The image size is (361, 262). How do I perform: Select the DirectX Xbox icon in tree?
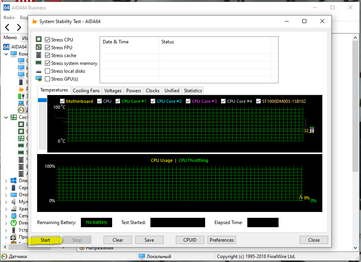pyautogui.click(x=13, y=223)
